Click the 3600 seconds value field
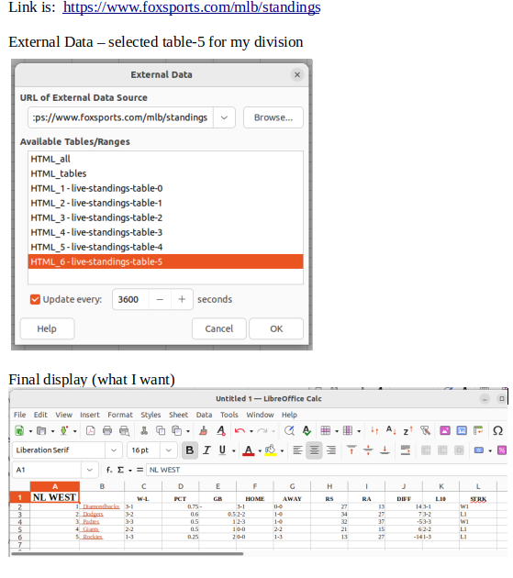This screenshot has height=578, width=513. point(130,299)
